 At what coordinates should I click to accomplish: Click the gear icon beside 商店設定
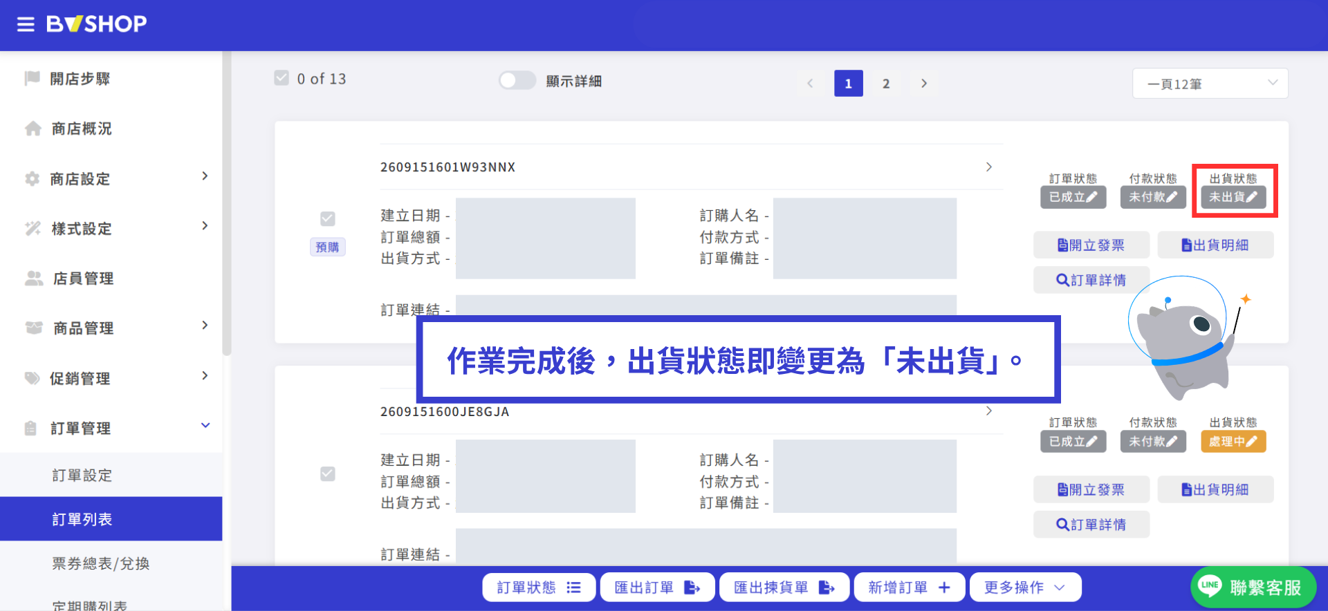click(x=32, y=179)
